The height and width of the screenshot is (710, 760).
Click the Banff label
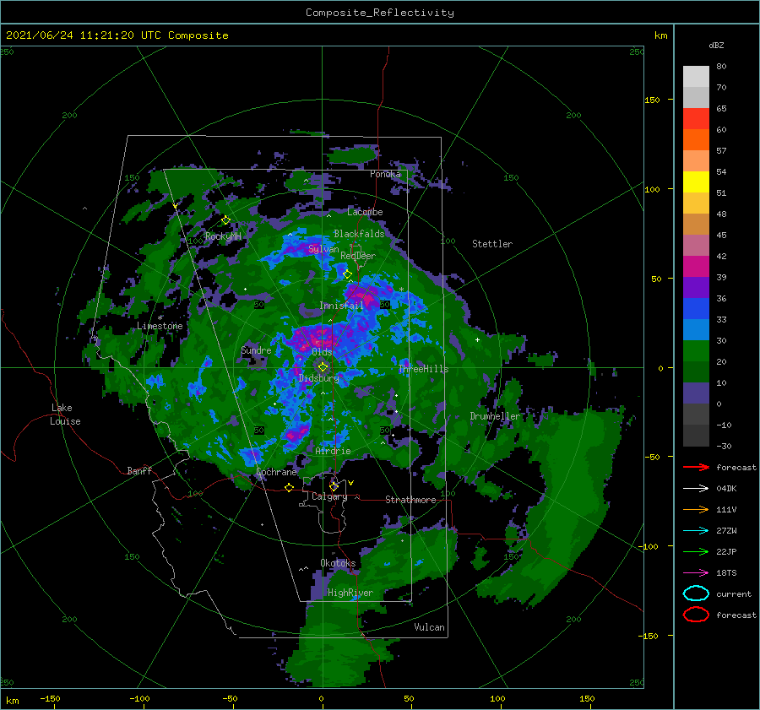pos(139,470)
